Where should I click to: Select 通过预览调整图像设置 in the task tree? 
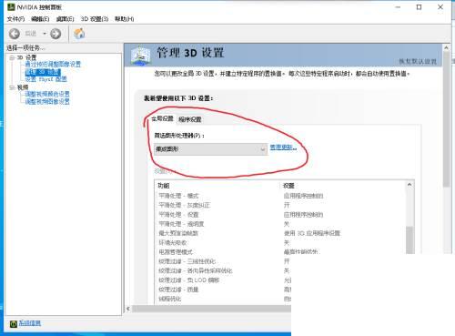(53, 65)
